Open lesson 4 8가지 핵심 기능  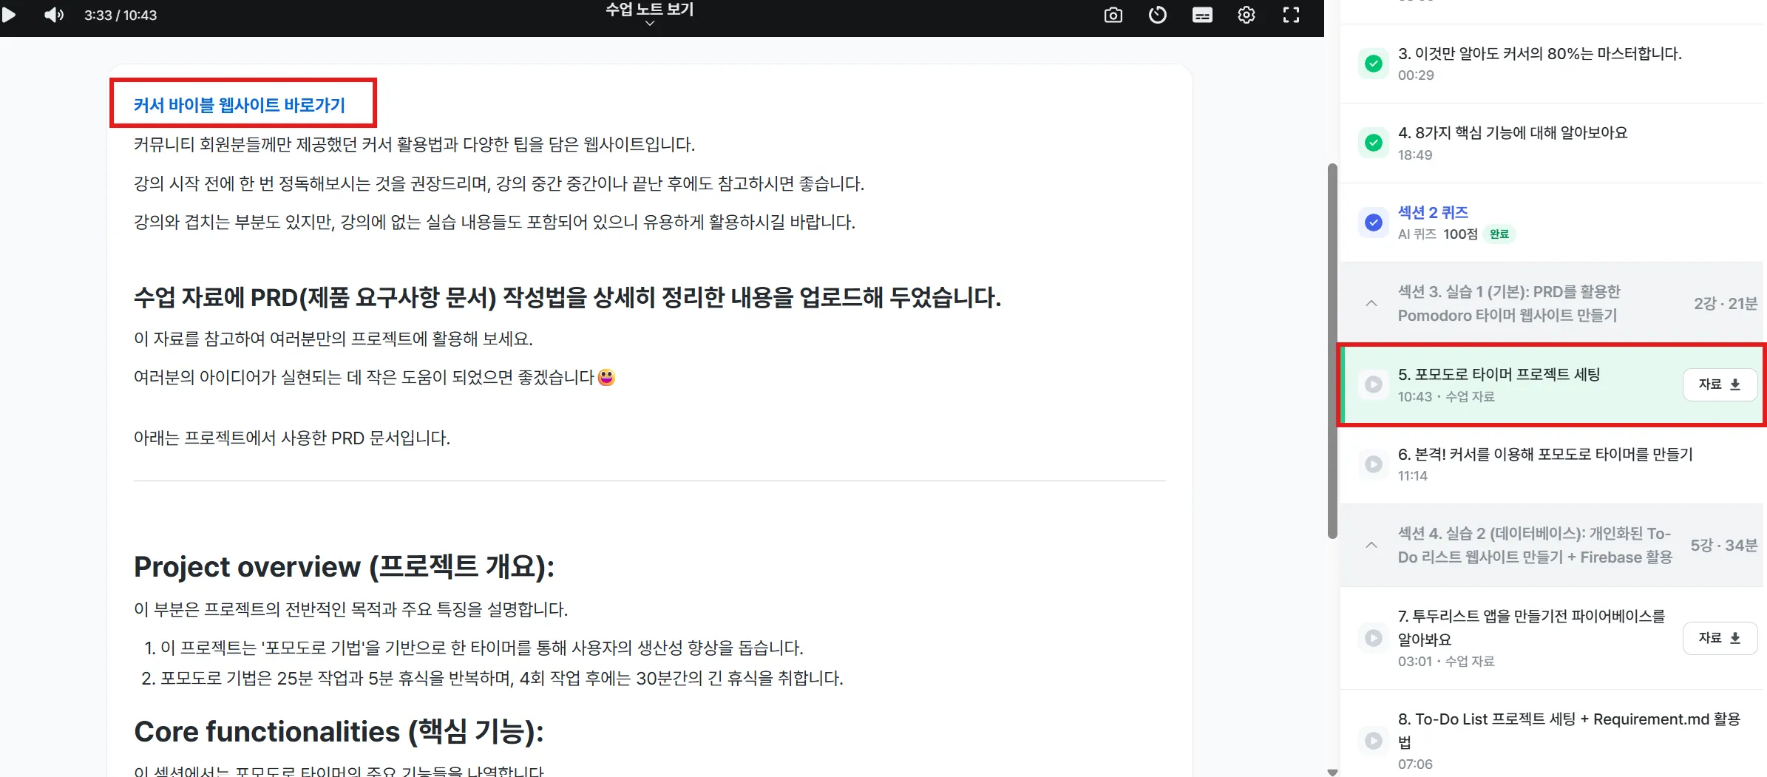(1512, 133)
